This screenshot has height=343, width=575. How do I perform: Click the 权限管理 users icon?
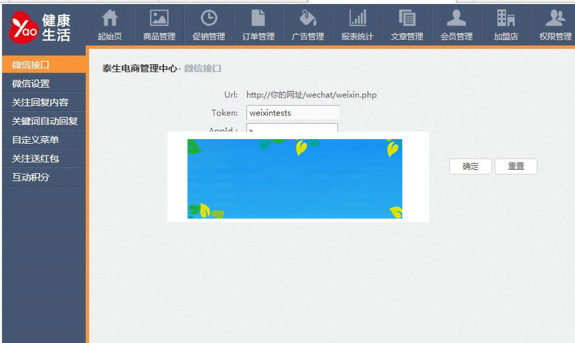tap(555, 18)
